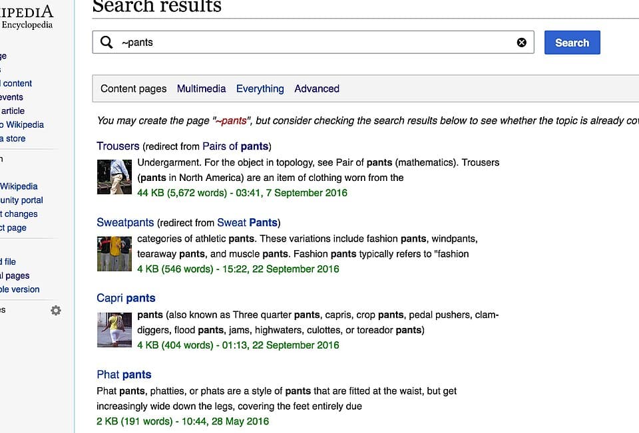The image size is (639, 433).
Task: Click the Trousers result thumbnail image
Action: click(x=114, y=177)
